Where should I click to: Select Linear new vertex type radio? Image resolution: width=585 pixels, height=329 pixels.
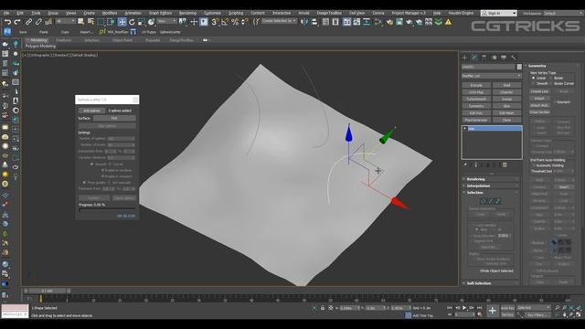click(x=533, y=78)
